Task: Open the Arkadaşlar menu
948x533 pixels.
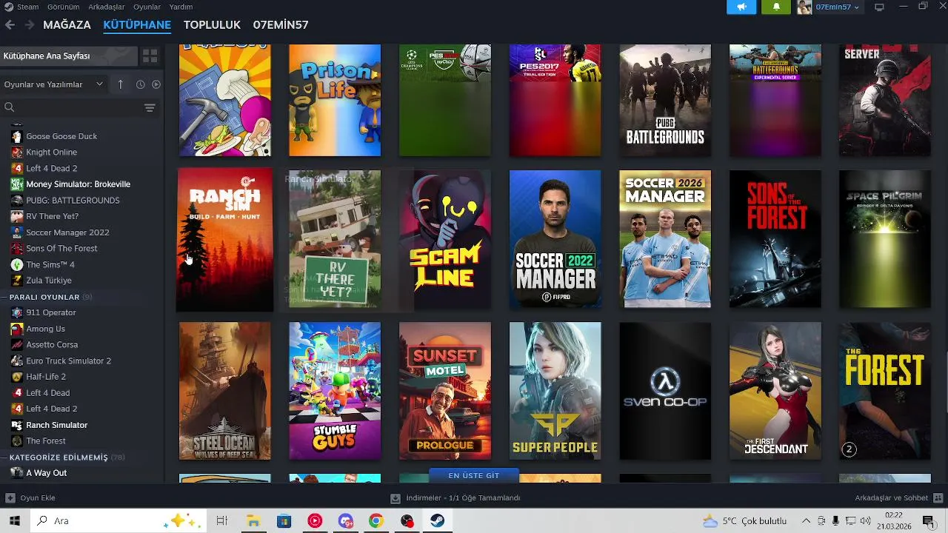Action: pyautogui.click(x=106, y=7)
